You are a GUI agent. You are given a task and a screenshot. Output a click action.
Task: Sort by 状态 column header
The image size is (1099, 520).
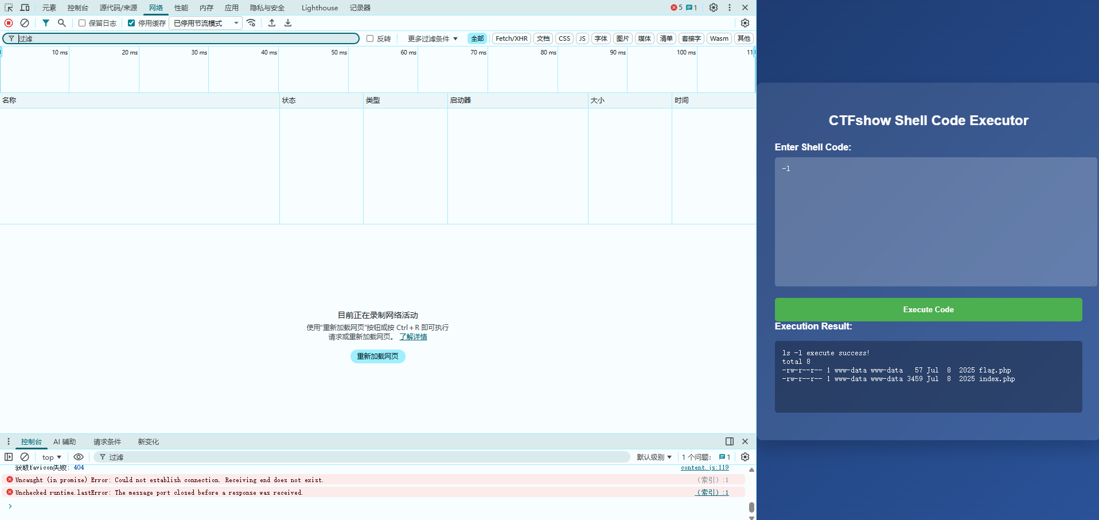click(x=321, y=100)
